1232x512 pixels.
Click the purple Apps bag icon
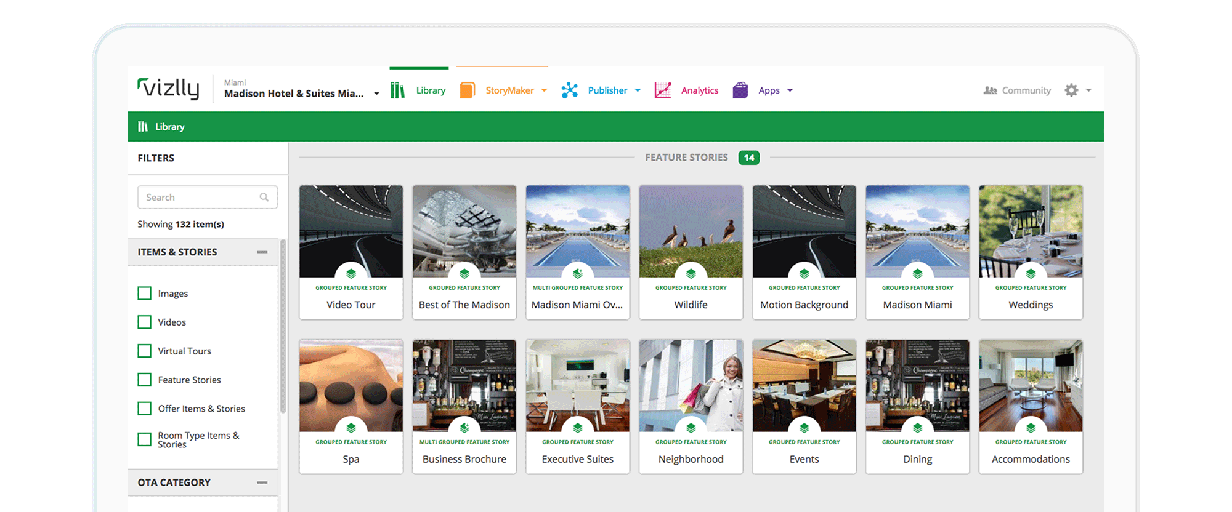pyautogui.click(x=740, y=90)
